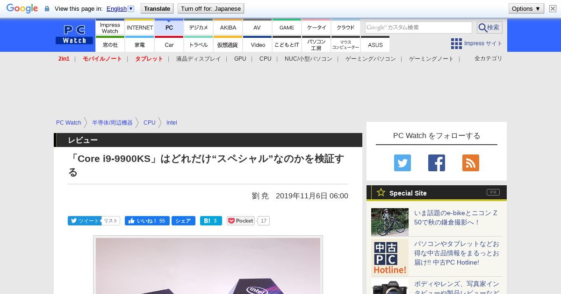Open the 仮想通貨 tab
This screenshot has height=294, width=561.
pyautogui.click(x=228, y=44)
